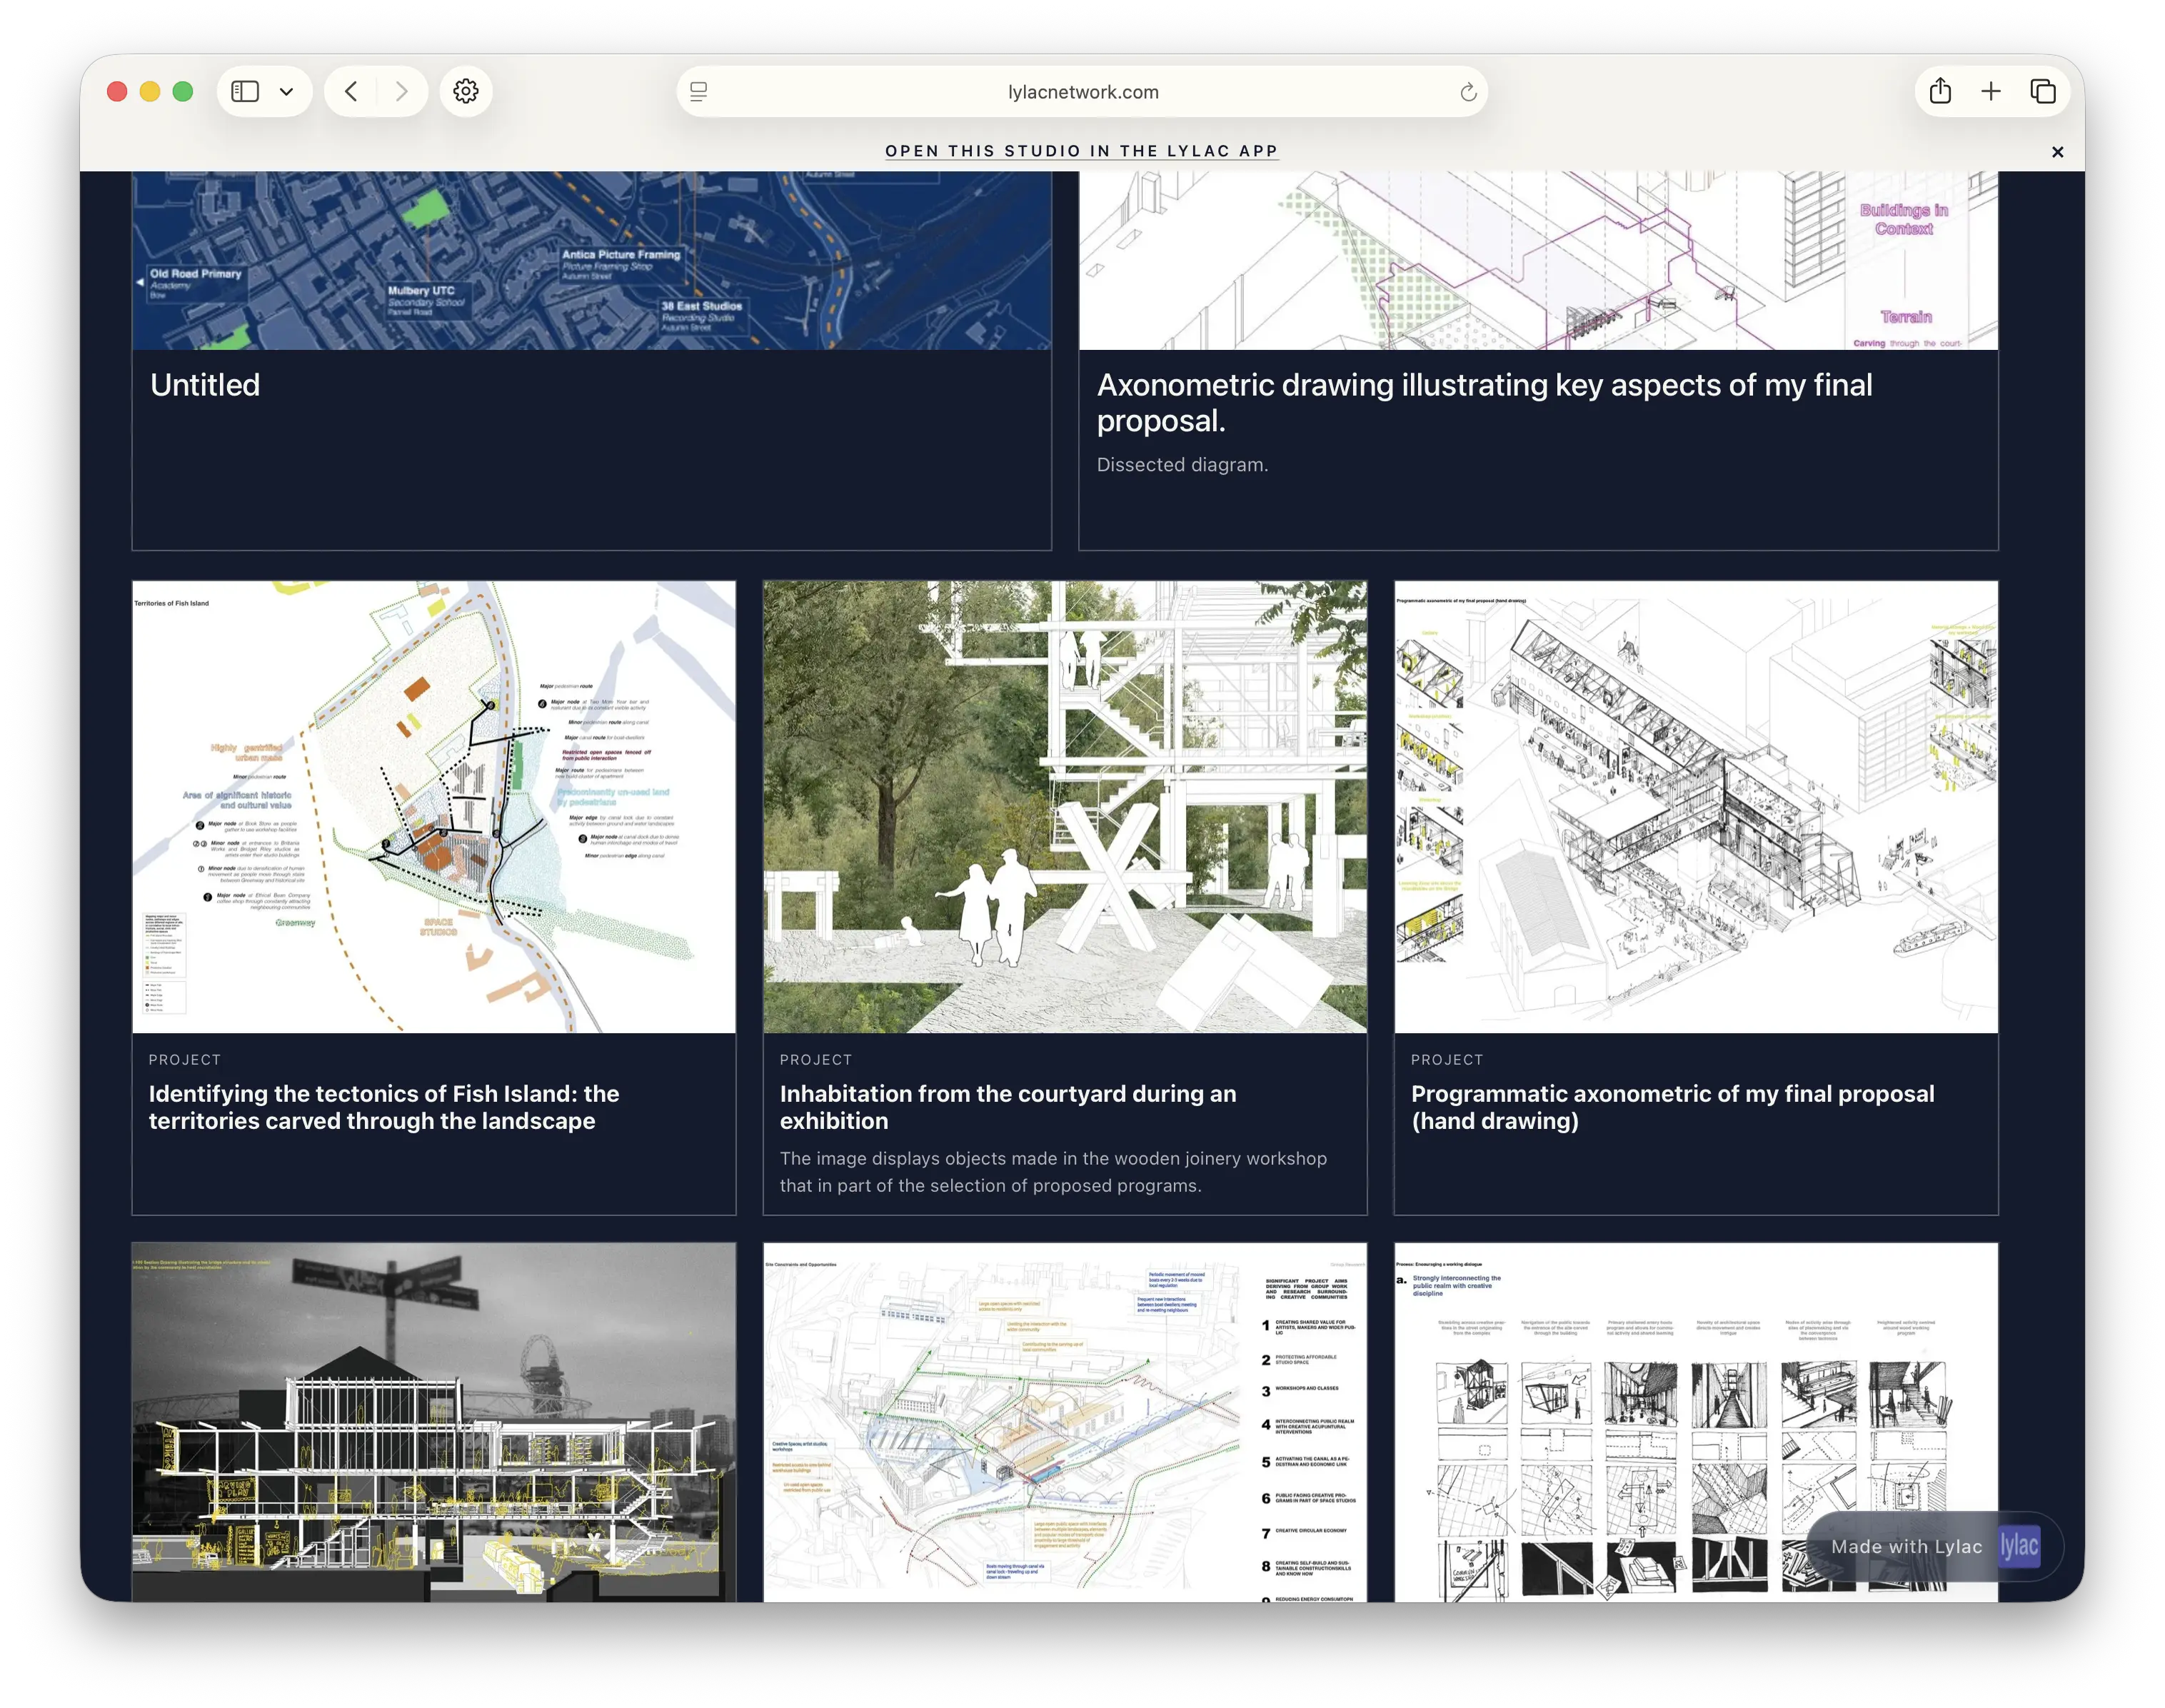The width and height of the screenshot is (2165, 1708).
Task: Open the website reader options icon
Action: [698, 91]
